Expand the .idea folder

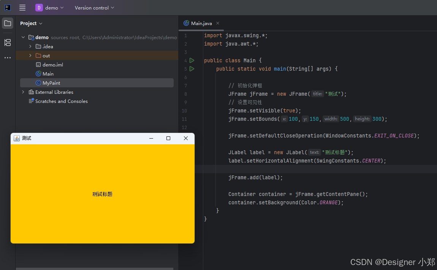30,46
